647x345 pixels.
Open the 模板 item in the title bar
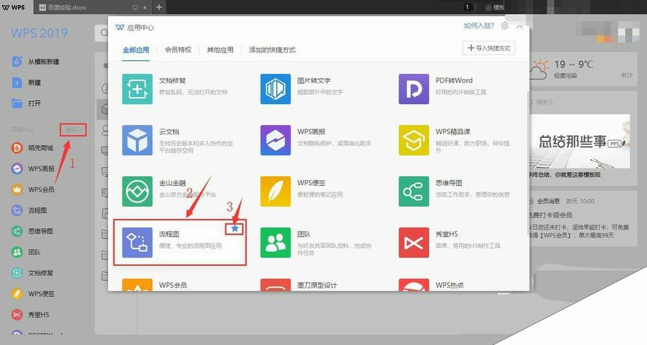(x=495, y=7)
